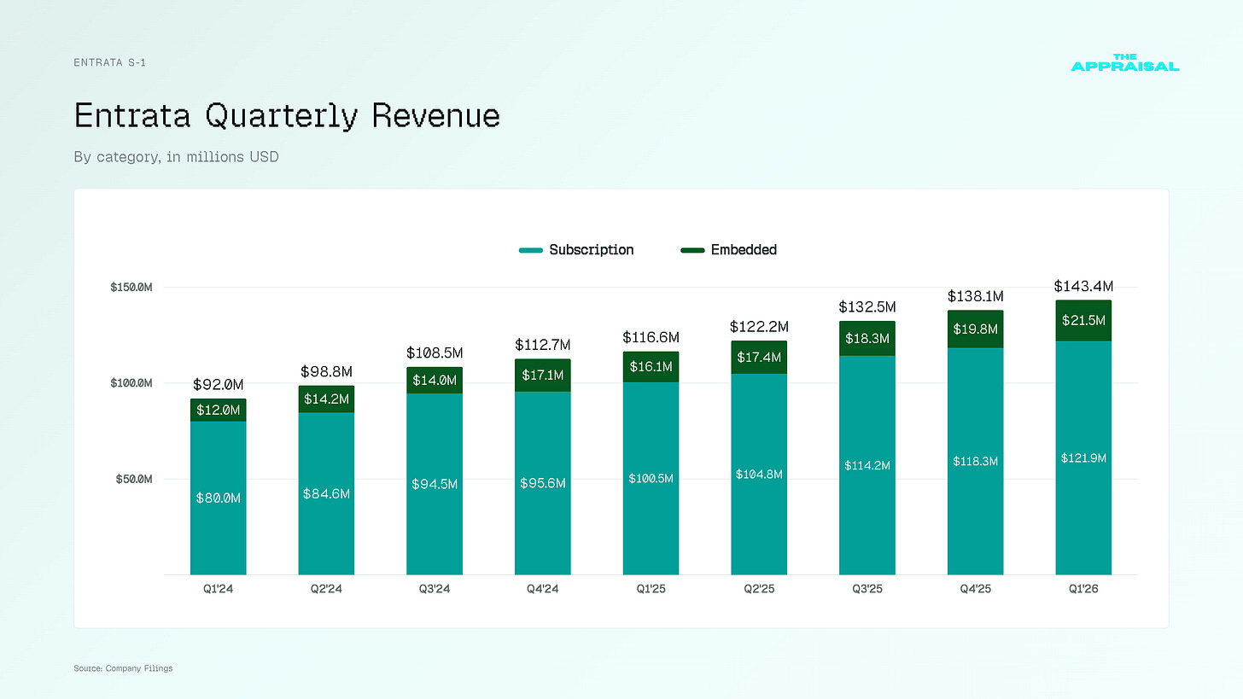This screenshot has width=1243, height=699.
Task: Click the Q1'25 x-axis label
Action: click(x=651, y=590)
